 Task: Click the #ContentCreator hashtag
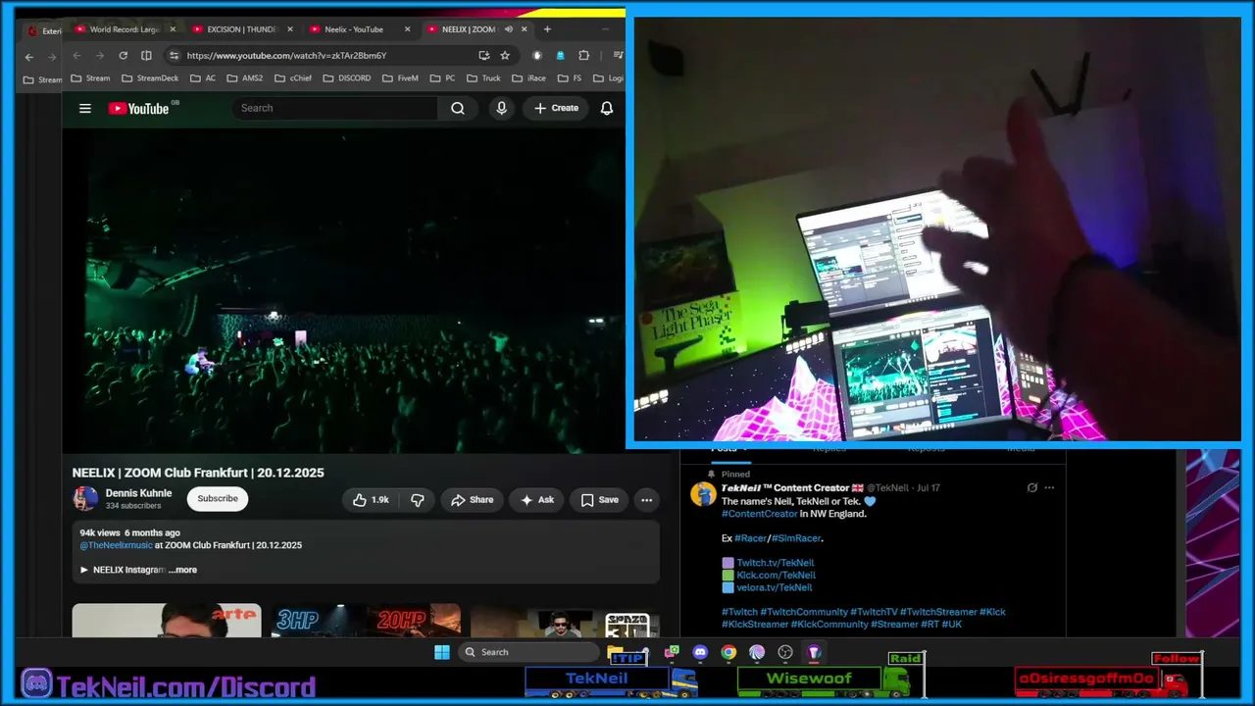(x=760, y=514)
